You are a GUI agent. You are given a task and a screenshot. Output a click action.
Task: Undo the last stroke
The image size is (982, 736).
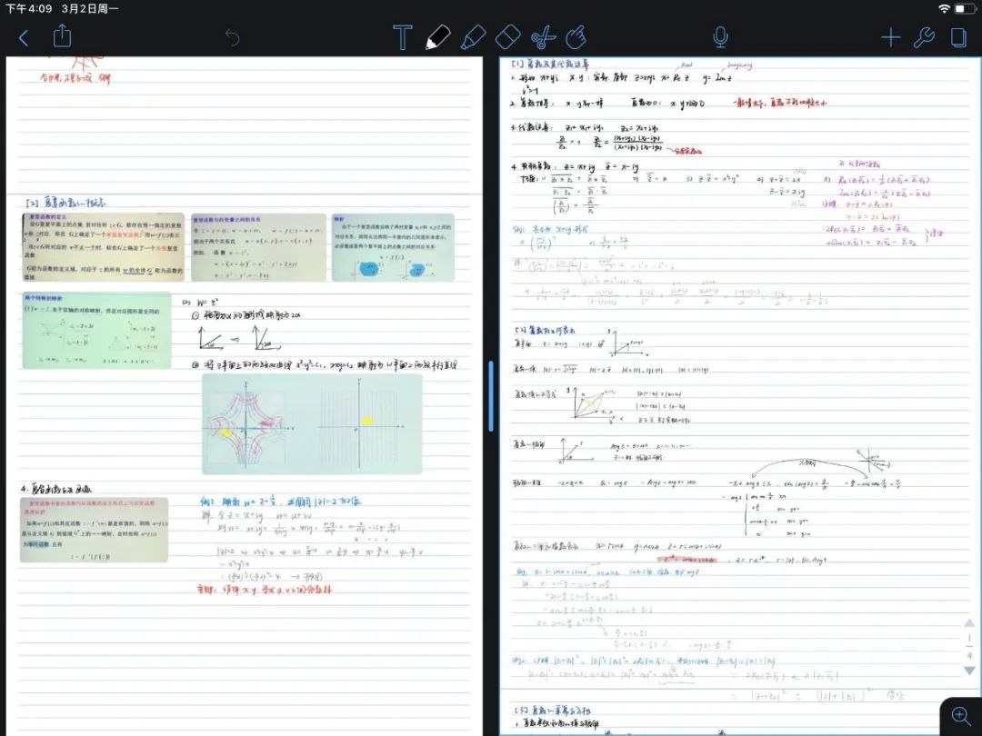click(x=233, y=37)
